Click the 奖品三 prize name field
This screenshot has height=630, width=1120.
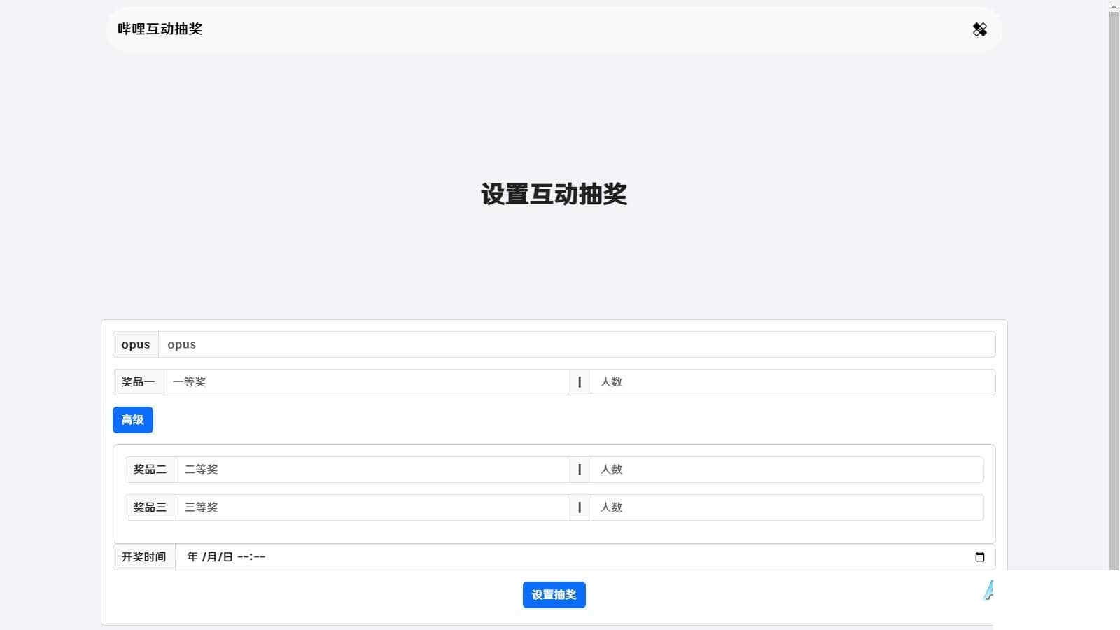372,507
